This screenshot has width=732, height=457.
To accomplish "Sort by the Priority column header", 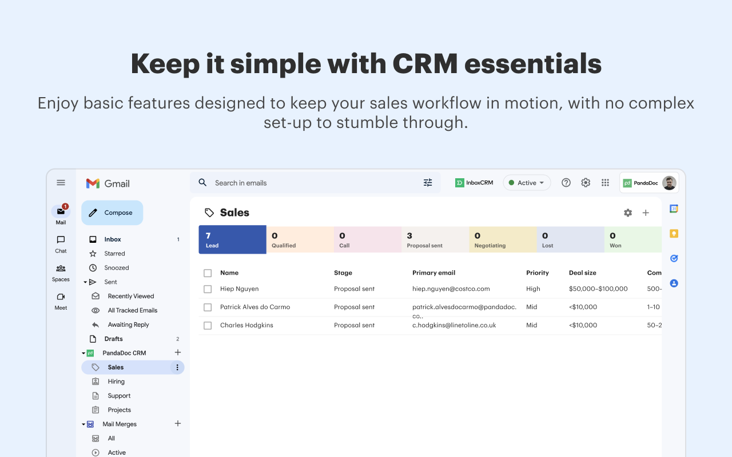I will pyautogui.click(x=538, y=273).
